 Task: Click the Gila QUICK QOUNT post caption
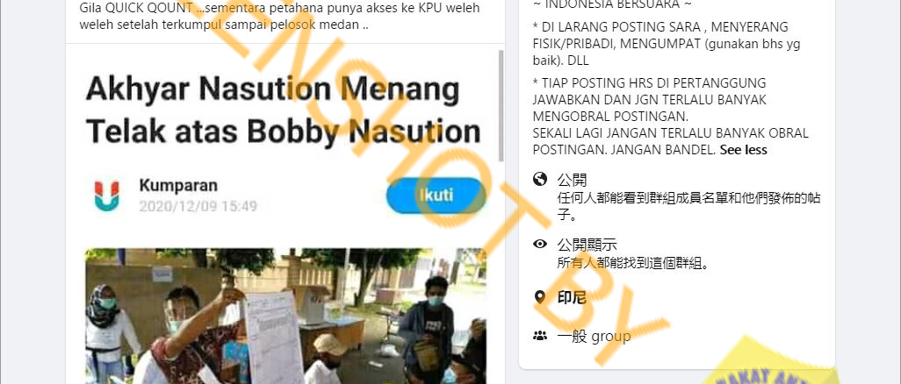280,18
